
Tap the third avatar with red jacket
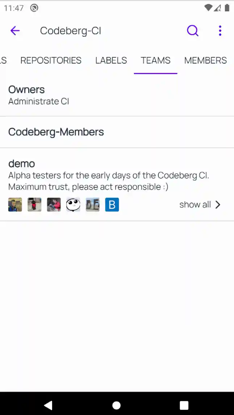pyautogui.click(x=54, y=205)
